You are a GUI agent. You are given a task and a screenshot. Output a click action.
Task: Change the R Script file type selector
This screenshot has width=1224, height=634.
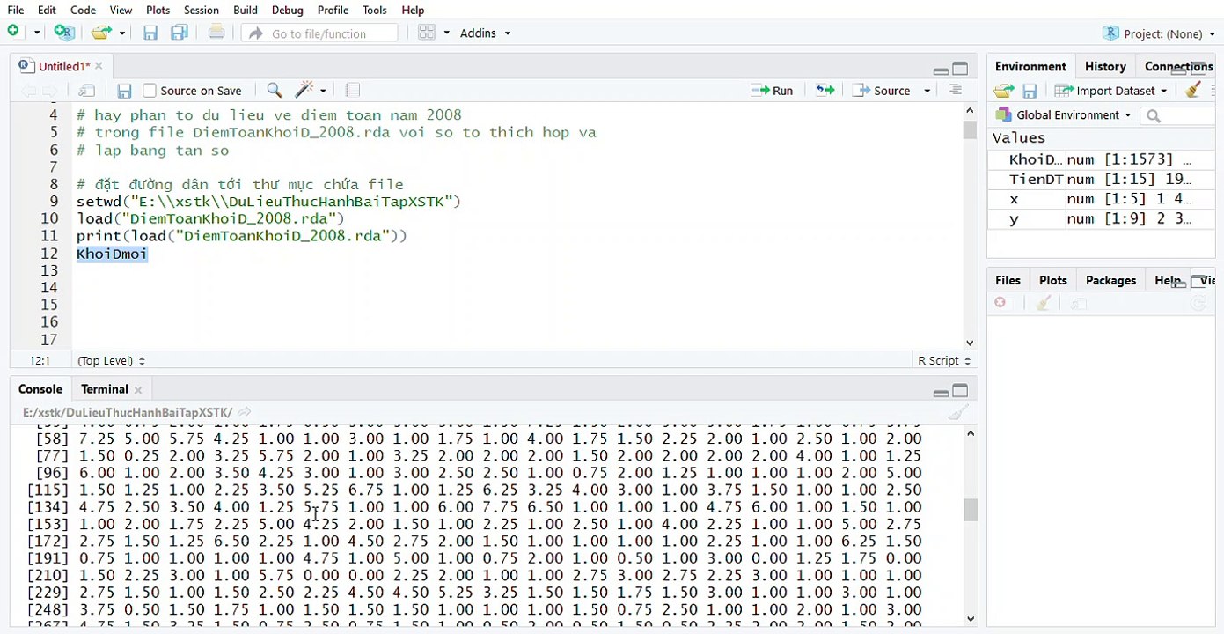click(x=944, y=361)
